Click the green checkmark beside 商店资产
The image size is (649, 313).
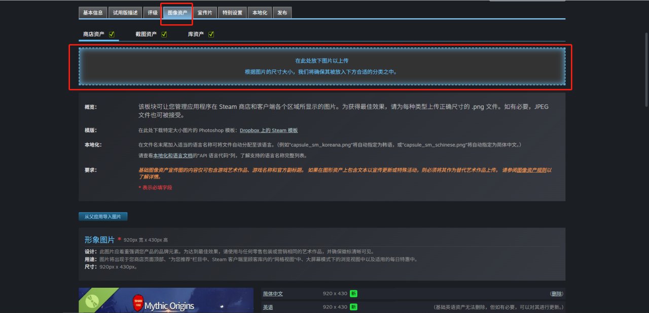click(112, 34)
